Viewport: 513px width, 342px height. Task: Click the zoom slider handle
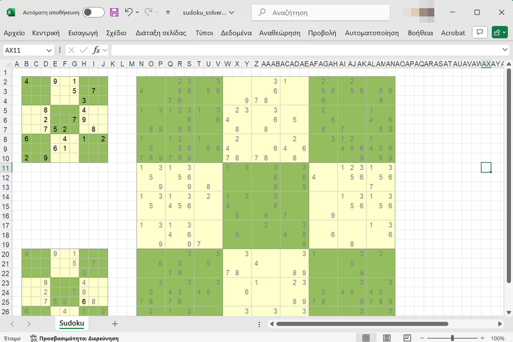click(451, 338)
